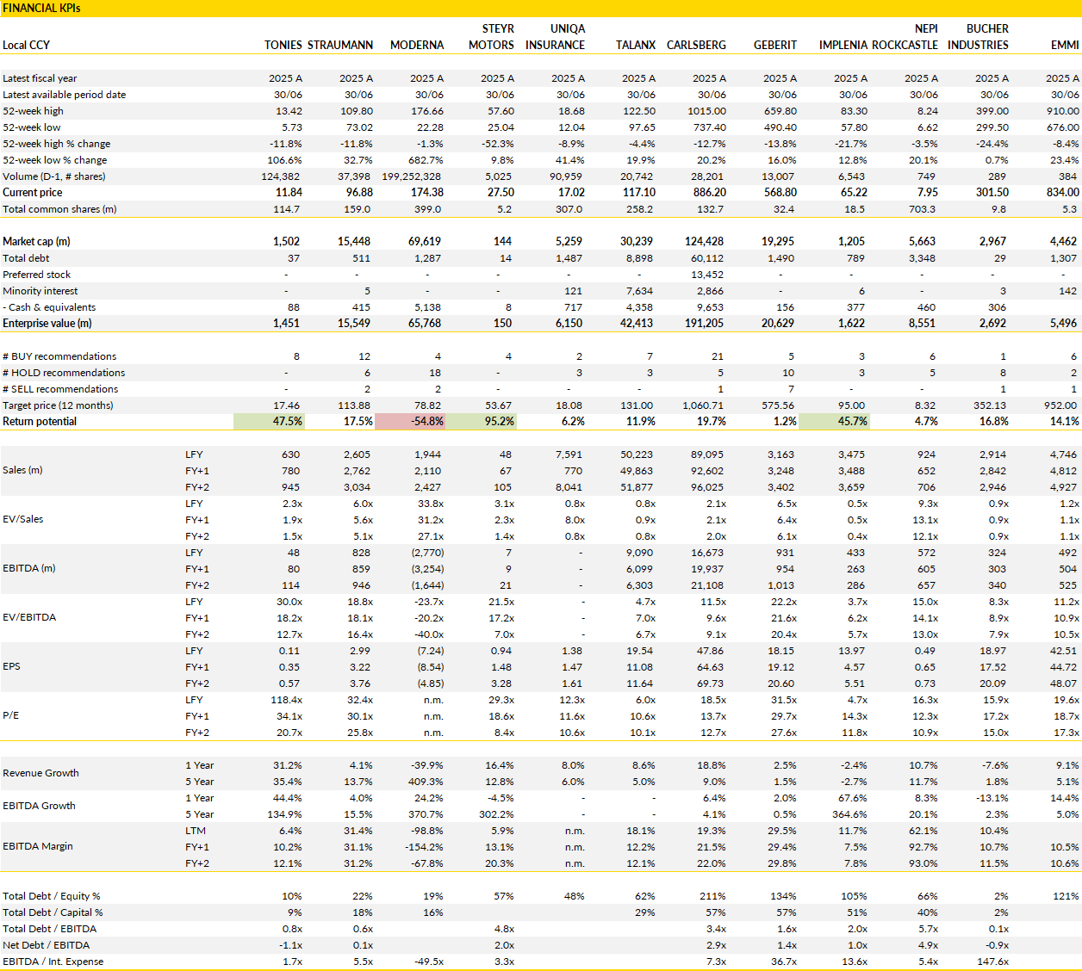Select the BUCHER INDUSTRIES column header

click(x=978, y=37)
